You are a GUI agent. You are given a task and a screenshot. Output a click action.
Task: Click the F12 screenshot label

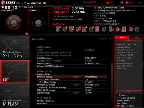click(x=112, y=3)
